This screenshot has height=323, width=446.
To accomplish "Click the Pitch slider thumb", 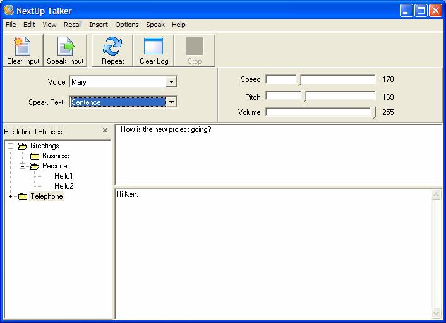I will click(x=304, y=97).
